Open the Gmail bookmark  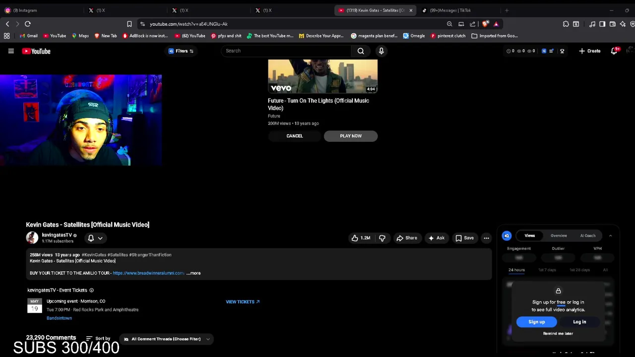[x=29, y=36]
